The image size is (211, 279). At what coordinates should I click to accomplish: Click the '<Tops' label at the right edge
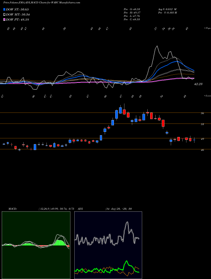pyautogui.click(x=207, y=28)
